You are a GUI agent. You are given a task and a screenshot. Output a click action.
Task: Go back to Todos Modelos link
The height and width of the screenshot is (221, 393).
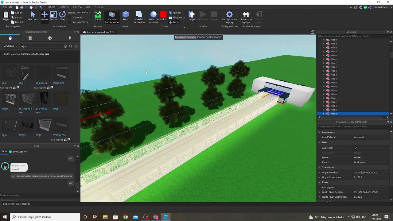pyautogui.click(x=11, y=54)
